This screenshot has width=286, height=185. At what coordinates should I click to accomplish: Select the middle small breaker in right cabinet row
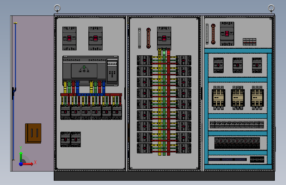tap(238, 65)
